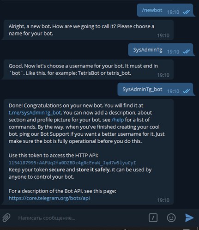Open the core.telegram.org/bots/api link

(49, 198)
